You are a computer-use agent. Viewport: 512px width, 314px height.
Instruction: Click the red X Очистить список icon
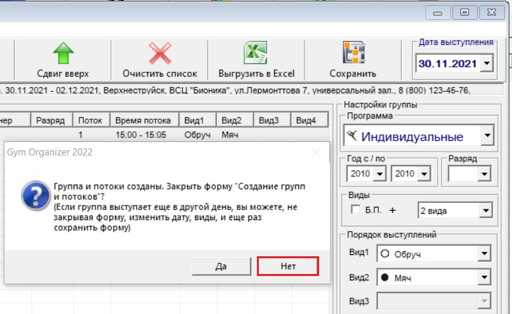pyautogui.click(x=160, y=53)
